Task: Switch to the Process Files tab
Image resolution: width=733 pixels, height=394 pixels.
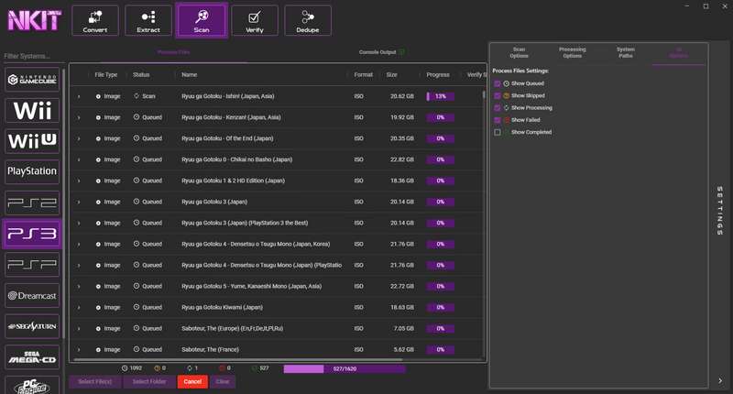Action: [173, 52]
